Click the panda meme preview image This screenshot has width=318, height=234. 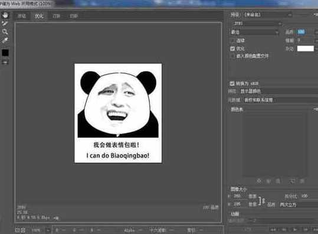[118, 113]
